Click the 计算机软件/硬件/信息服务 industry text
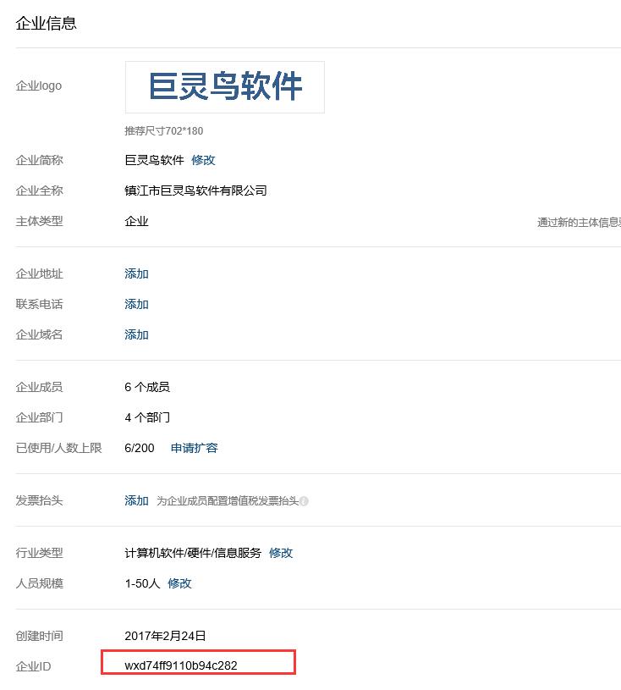The width and height of the screenshot is (621, 690). (193, 553)
